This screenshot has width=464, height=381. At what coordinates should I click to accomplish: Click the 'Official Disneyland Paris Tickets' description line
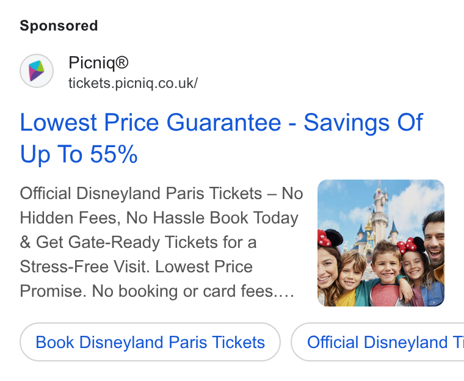[161, 194]
